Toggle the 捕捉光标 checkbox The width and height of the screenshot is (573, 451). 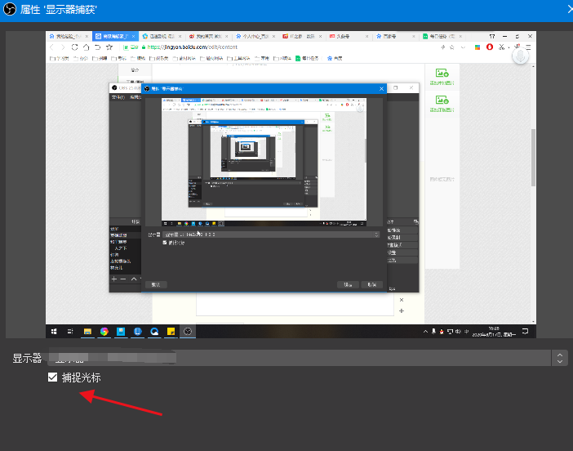point(53,377)
